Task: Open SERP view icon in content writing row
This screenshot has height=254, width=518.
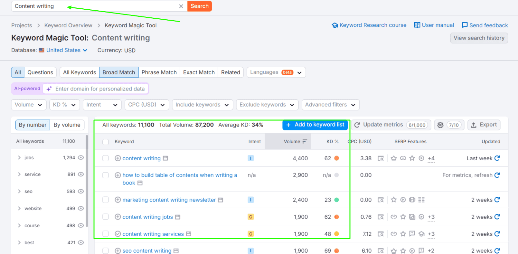Action: point(381,158)
